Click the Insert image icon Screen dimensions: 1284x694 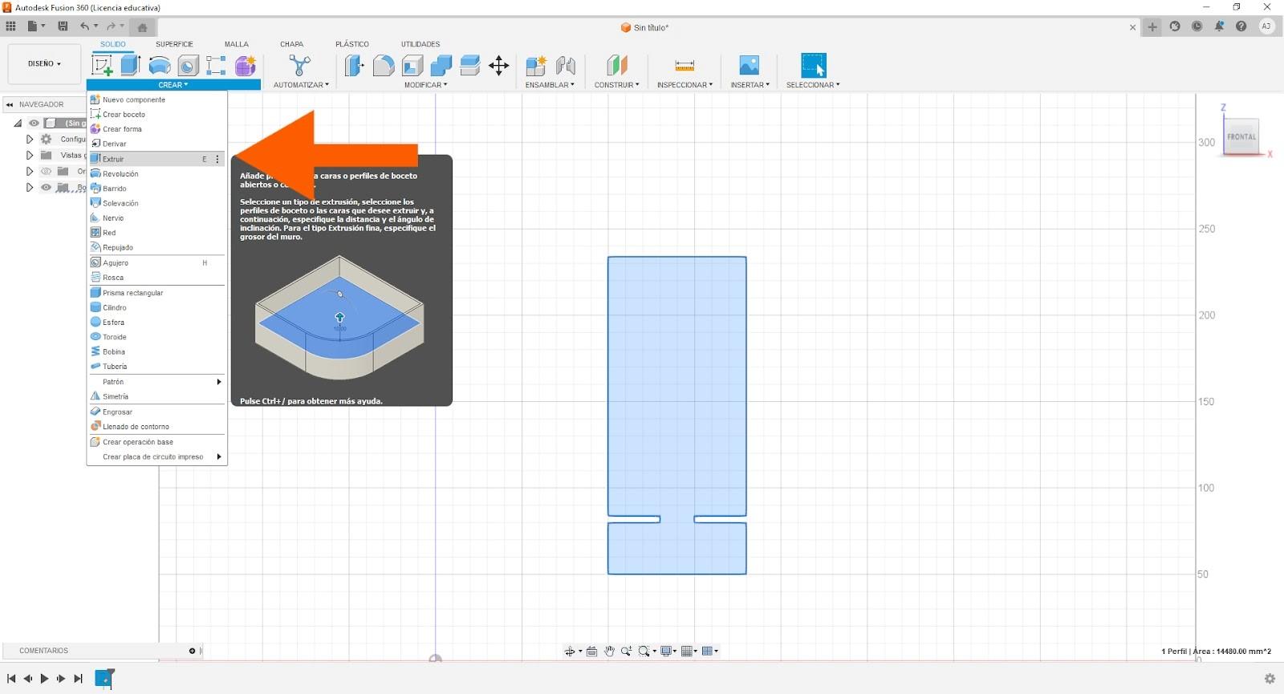click(x=750, y=65)
